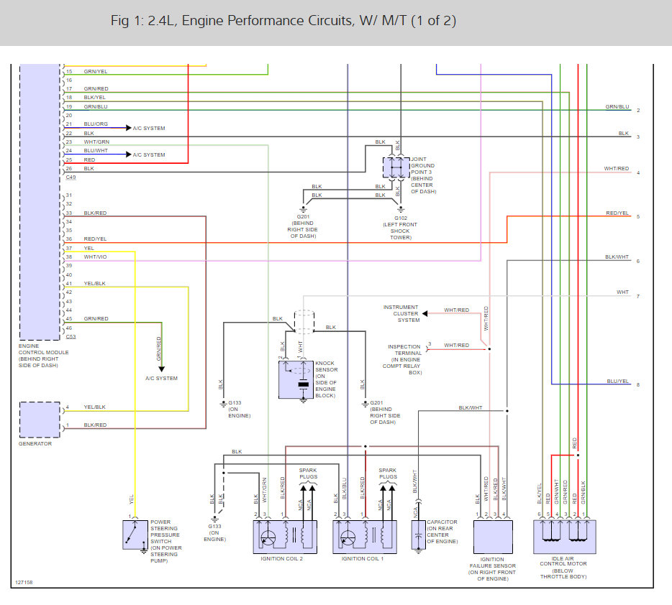Click the instrument cluster system arrow
Image resolution: width=672 pixels, height=605 pixels.
(424, 313)
